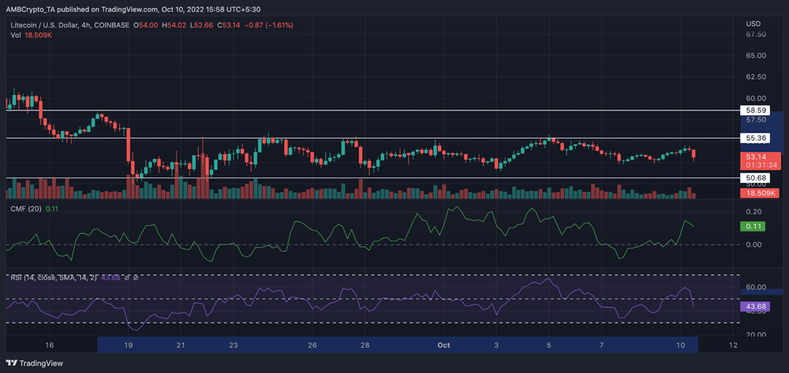
Task: Click the 16 date on time axis
Action: click(x=49, y=345)
